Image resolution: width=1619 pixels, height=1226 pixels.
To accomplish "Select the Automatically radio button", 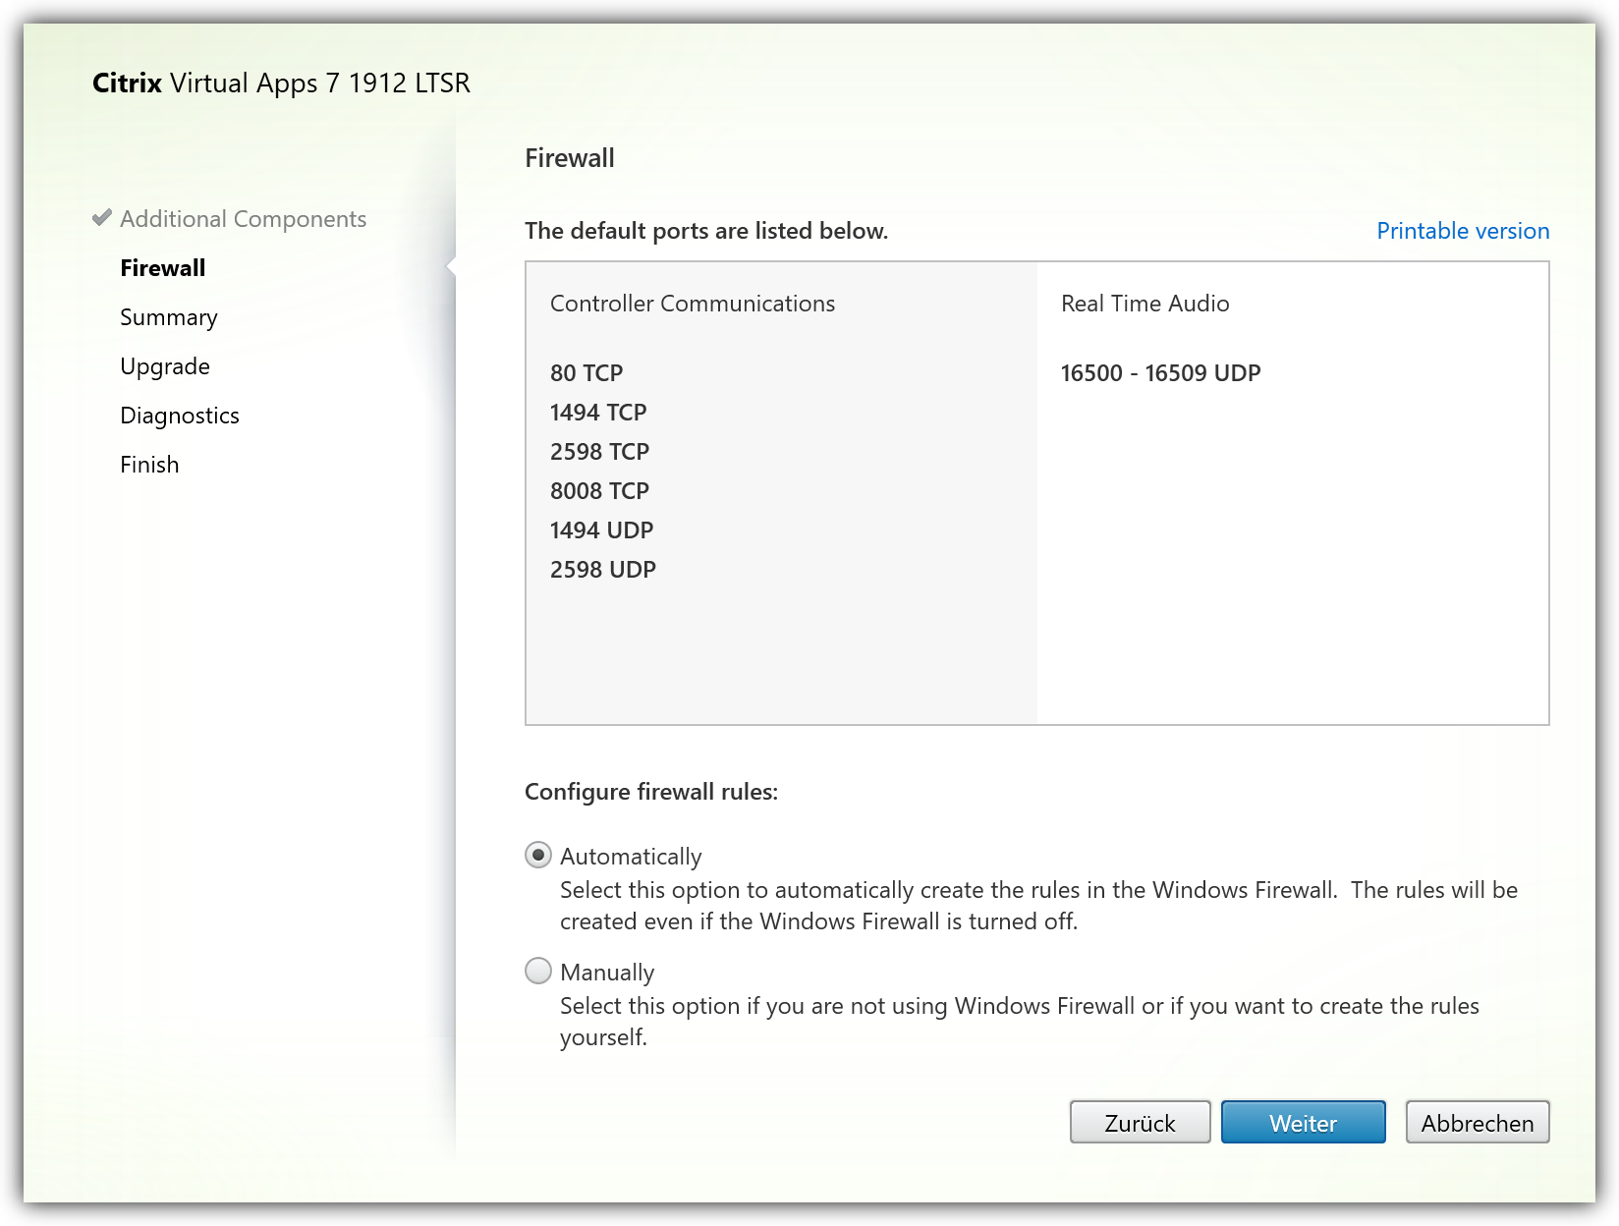I will 538,856.
